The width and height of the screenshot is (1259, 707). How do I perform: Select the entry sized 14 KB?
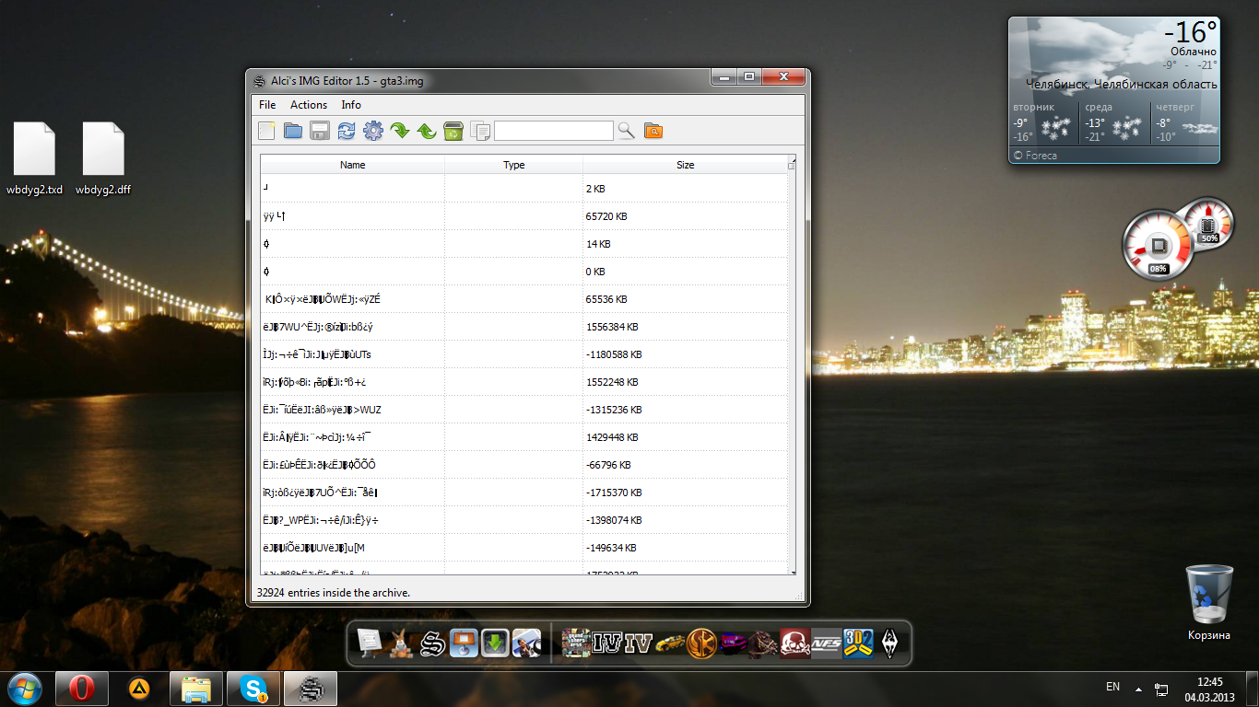[x=524, y=244]
